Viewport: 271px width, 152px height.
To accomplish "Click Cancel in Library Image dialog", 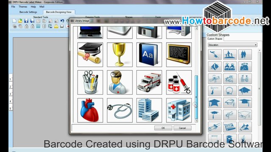I will (x=183, y=128).
